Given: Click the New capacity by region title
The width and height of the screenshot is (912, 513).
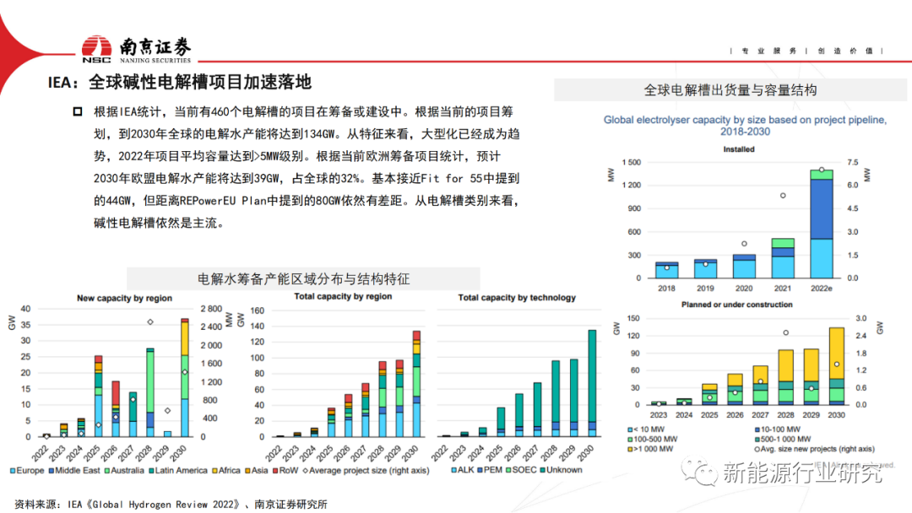Looking at the screenshot, I should pos(124,298).
